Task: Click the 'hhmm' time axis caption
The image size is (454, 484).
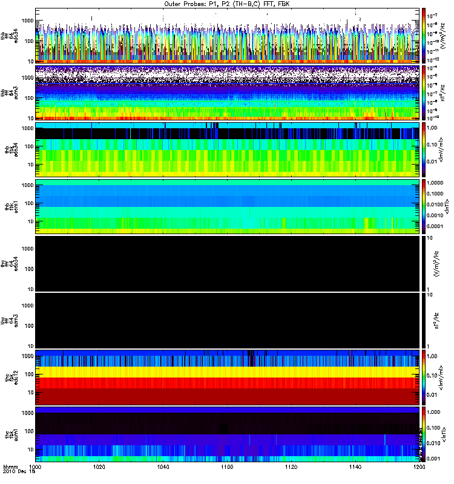Action: pos(10,466)
